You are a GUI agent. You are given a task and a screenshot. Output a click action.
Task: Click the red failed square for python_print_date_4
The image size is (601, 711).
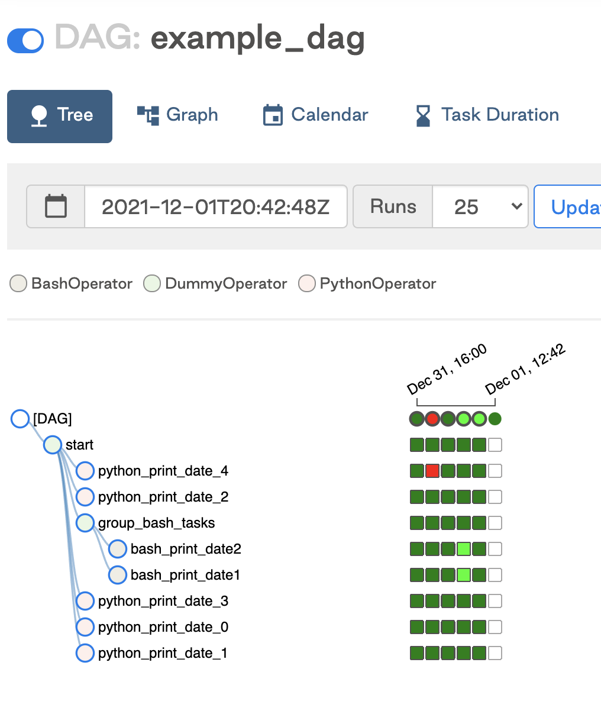[432, 471]
